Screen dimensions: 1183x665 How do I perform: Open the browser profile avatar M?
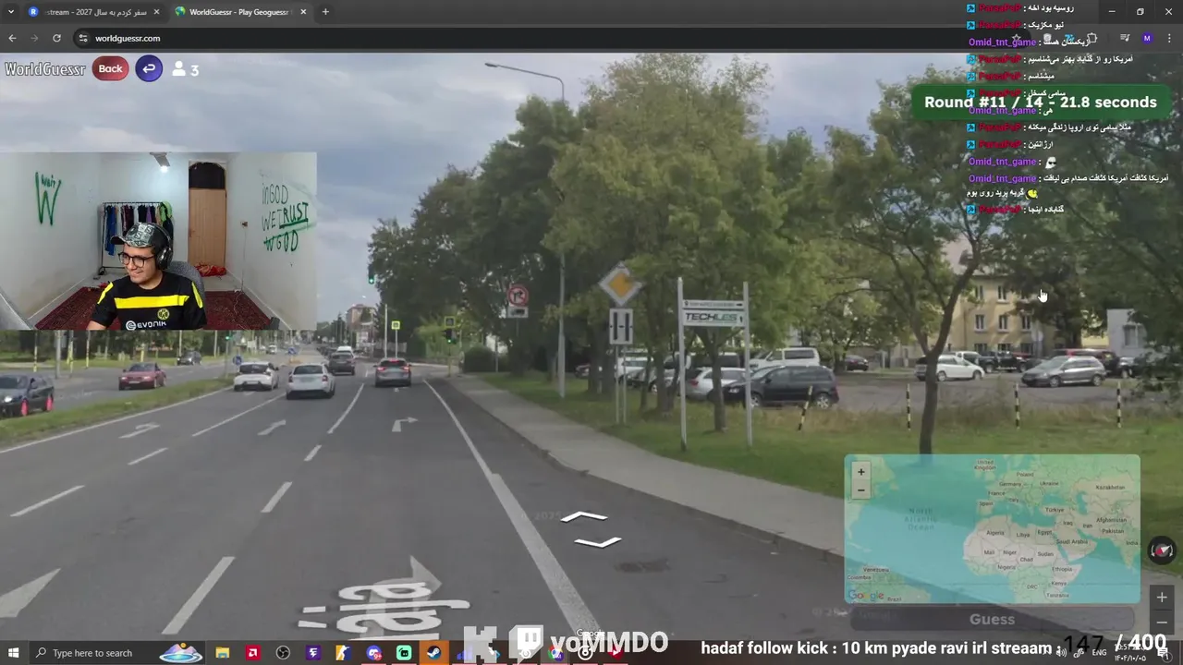pyautogui.click(x=1147, y=38)
